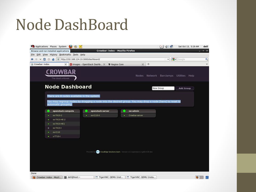The image size is (256, 192).
Task: Click the openstack-compute group status light
Action: [x=48, y=111]
